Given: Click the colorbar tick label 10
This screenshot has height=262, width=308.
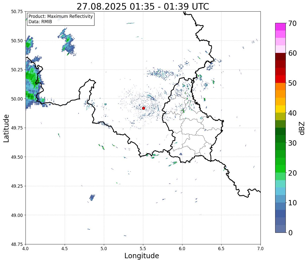Looking at the screenshot, I should 292,203.
